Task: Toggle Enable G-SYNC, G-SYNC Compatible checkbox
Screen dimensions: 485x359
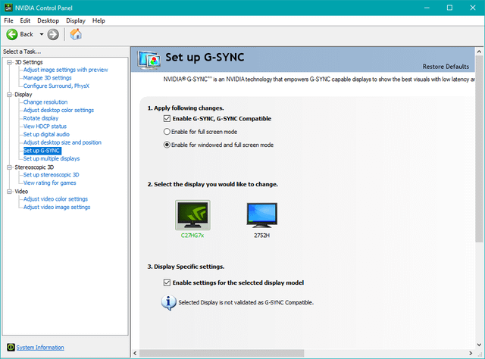Action: click(167, 119)
